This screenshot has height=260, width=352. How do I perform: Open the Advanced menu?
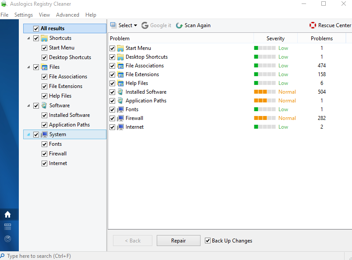67,15
